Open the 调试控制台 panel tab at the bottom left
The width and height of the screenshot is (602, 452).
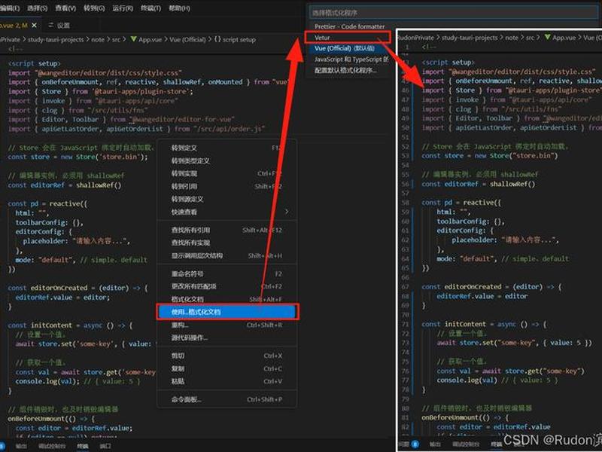tap(52, 446)
